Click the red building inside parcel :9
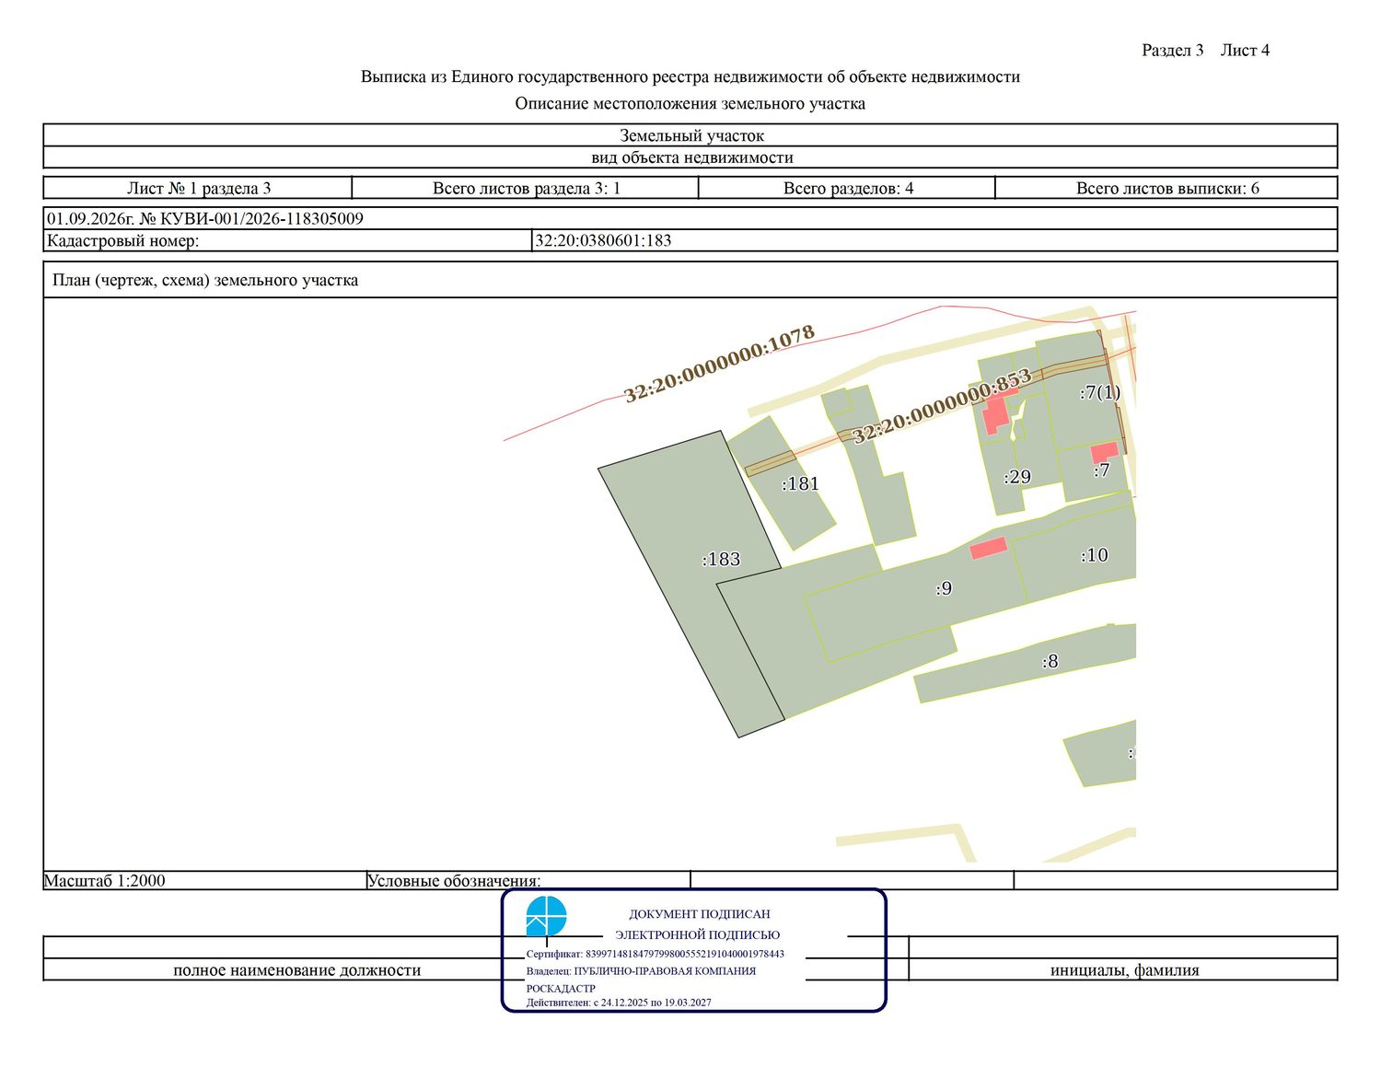 (x=989, y=549)
